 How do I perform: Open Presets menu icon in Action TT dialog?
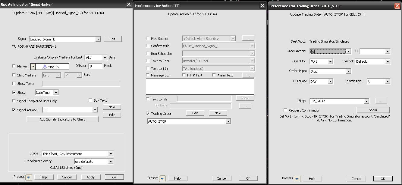(162, 178)
